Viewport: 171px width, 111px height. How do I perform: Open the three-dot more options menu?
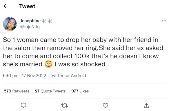[164, 21]
